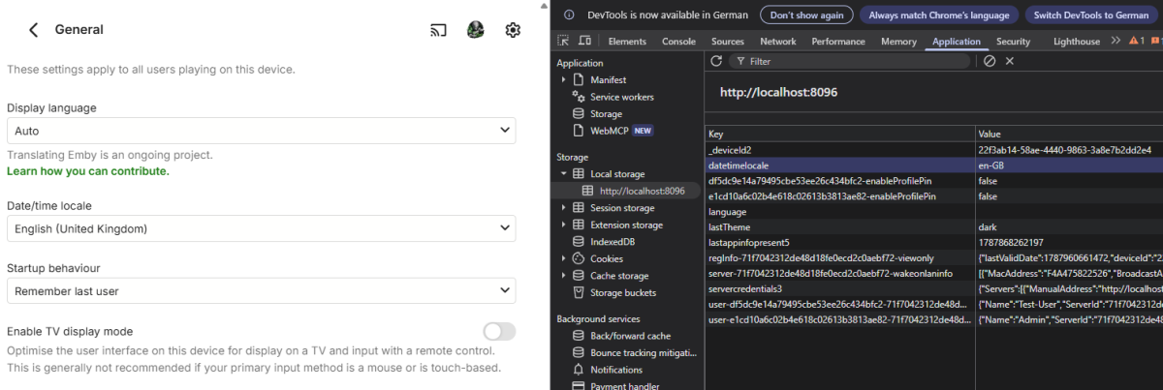Refresh the storage view

[717, 61]
